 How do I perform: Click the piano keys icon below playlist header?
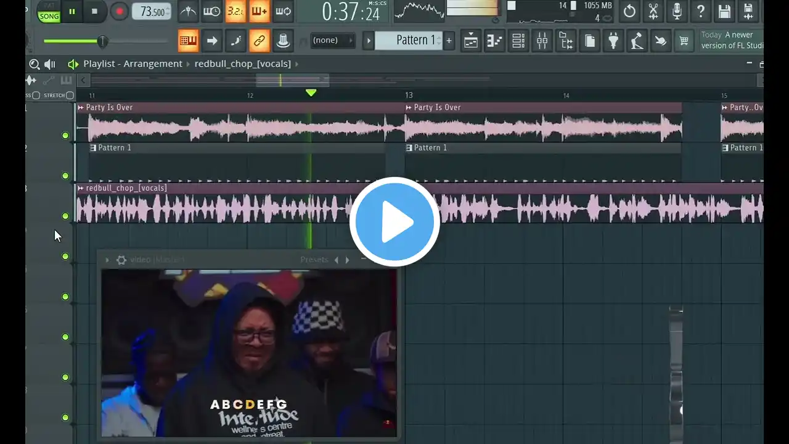point(66,80)
